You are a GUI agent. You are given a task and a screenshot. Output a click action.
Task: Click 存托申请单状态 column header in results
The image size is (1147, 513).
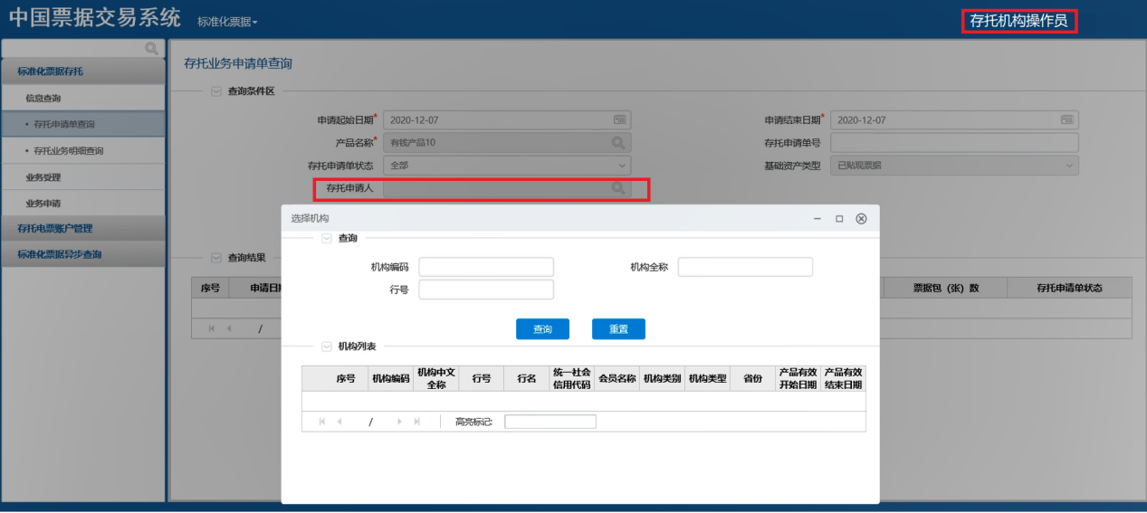pyautogui.click(x=1069, y=288)
